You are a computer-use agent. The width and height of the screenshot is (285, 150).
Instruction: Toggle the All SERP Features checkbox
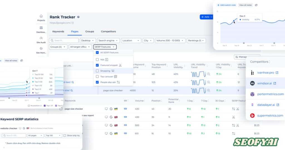click(x=97, y=52)
